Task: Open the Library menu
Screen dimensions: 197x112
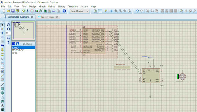Action: (x=61, y=7)
